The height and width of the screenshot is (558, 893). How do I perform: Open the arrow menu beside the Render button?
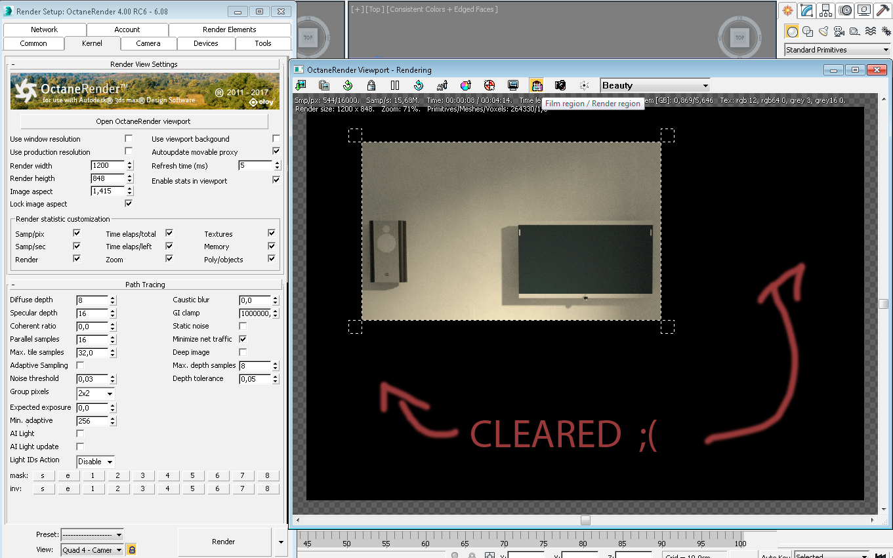(281, 542)
